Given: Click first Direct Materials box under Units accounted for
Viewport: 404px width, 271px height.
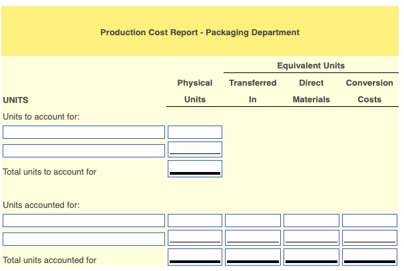Looking at the screenshot, I should [311, 221].
